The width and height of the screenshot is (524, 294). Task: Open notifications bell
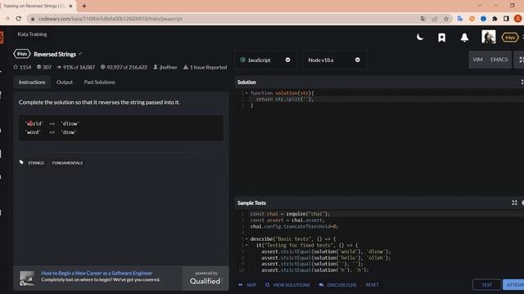464,38
